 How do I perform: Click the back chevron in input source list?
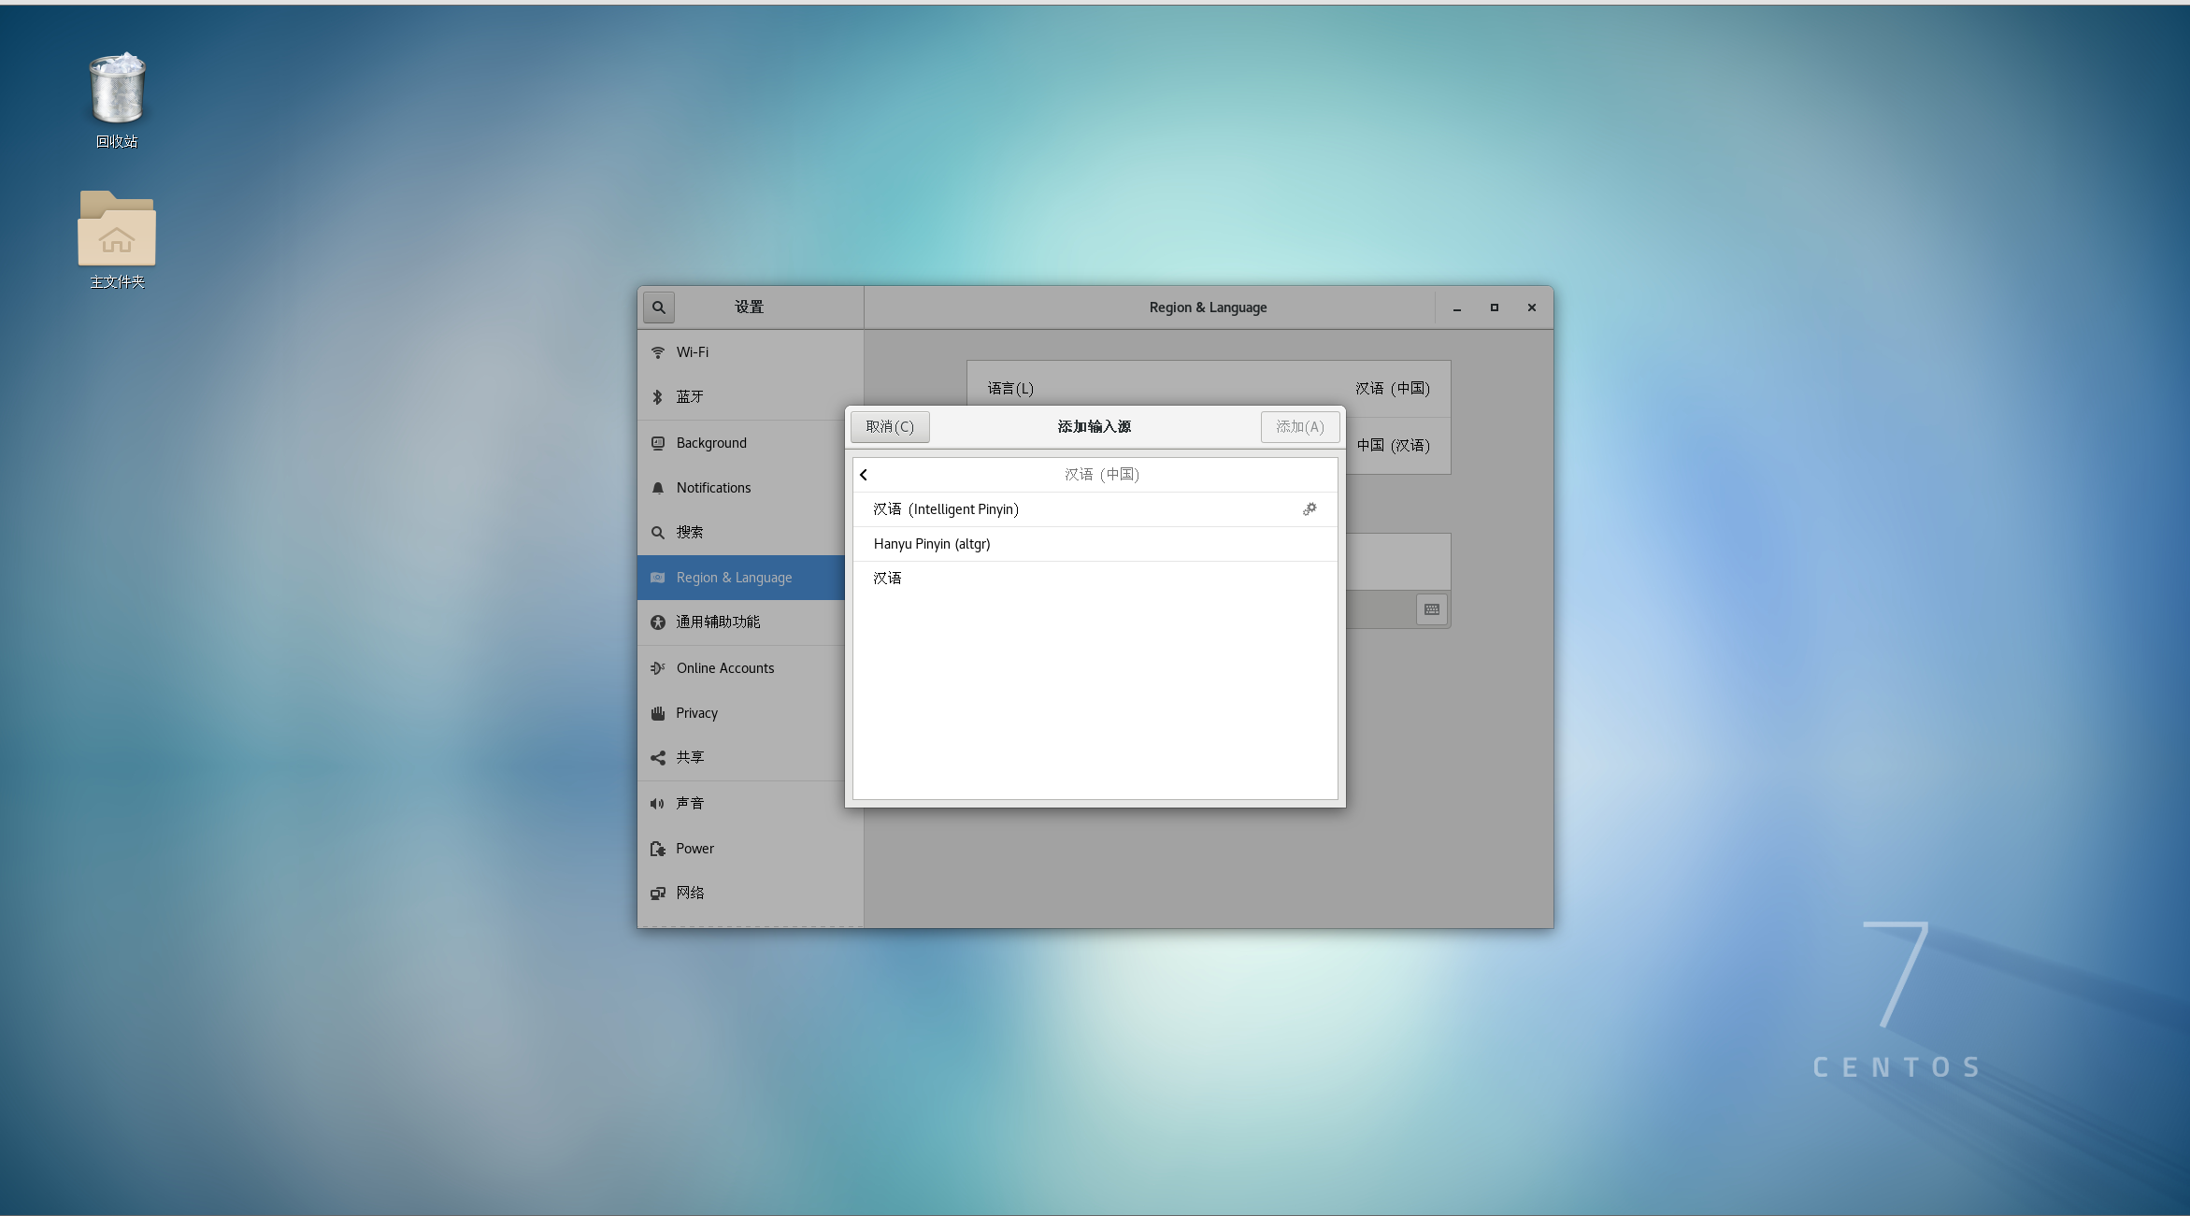pos(864,475)
